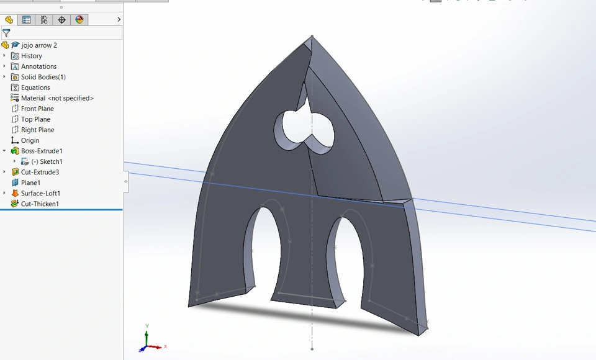Expand the Boss-Extrude1 collapse arrow
Screen dimensions: 596x360
pyautogui.click(x=4, y=151)
